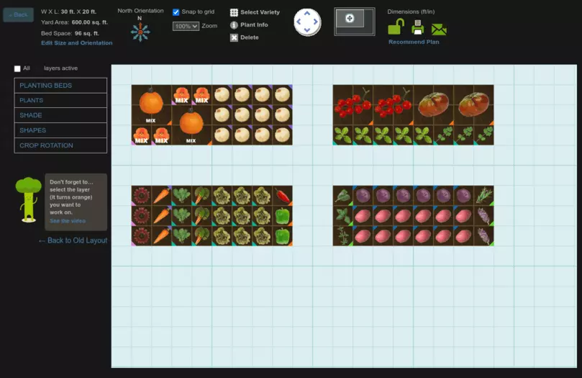Image resolution: width=582 pixels, height=378 pixels.
Task: Click the green email envelope icon
Action: (439, 29)
